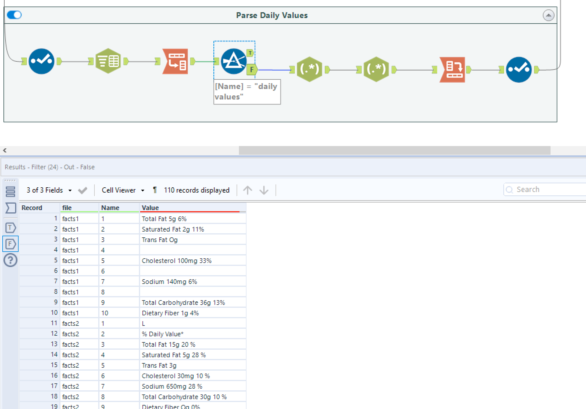The width and height of the screenshot is (586, 409).
Task: Open the 3 of 3 Fields dropdown
Action: point(70,190)
